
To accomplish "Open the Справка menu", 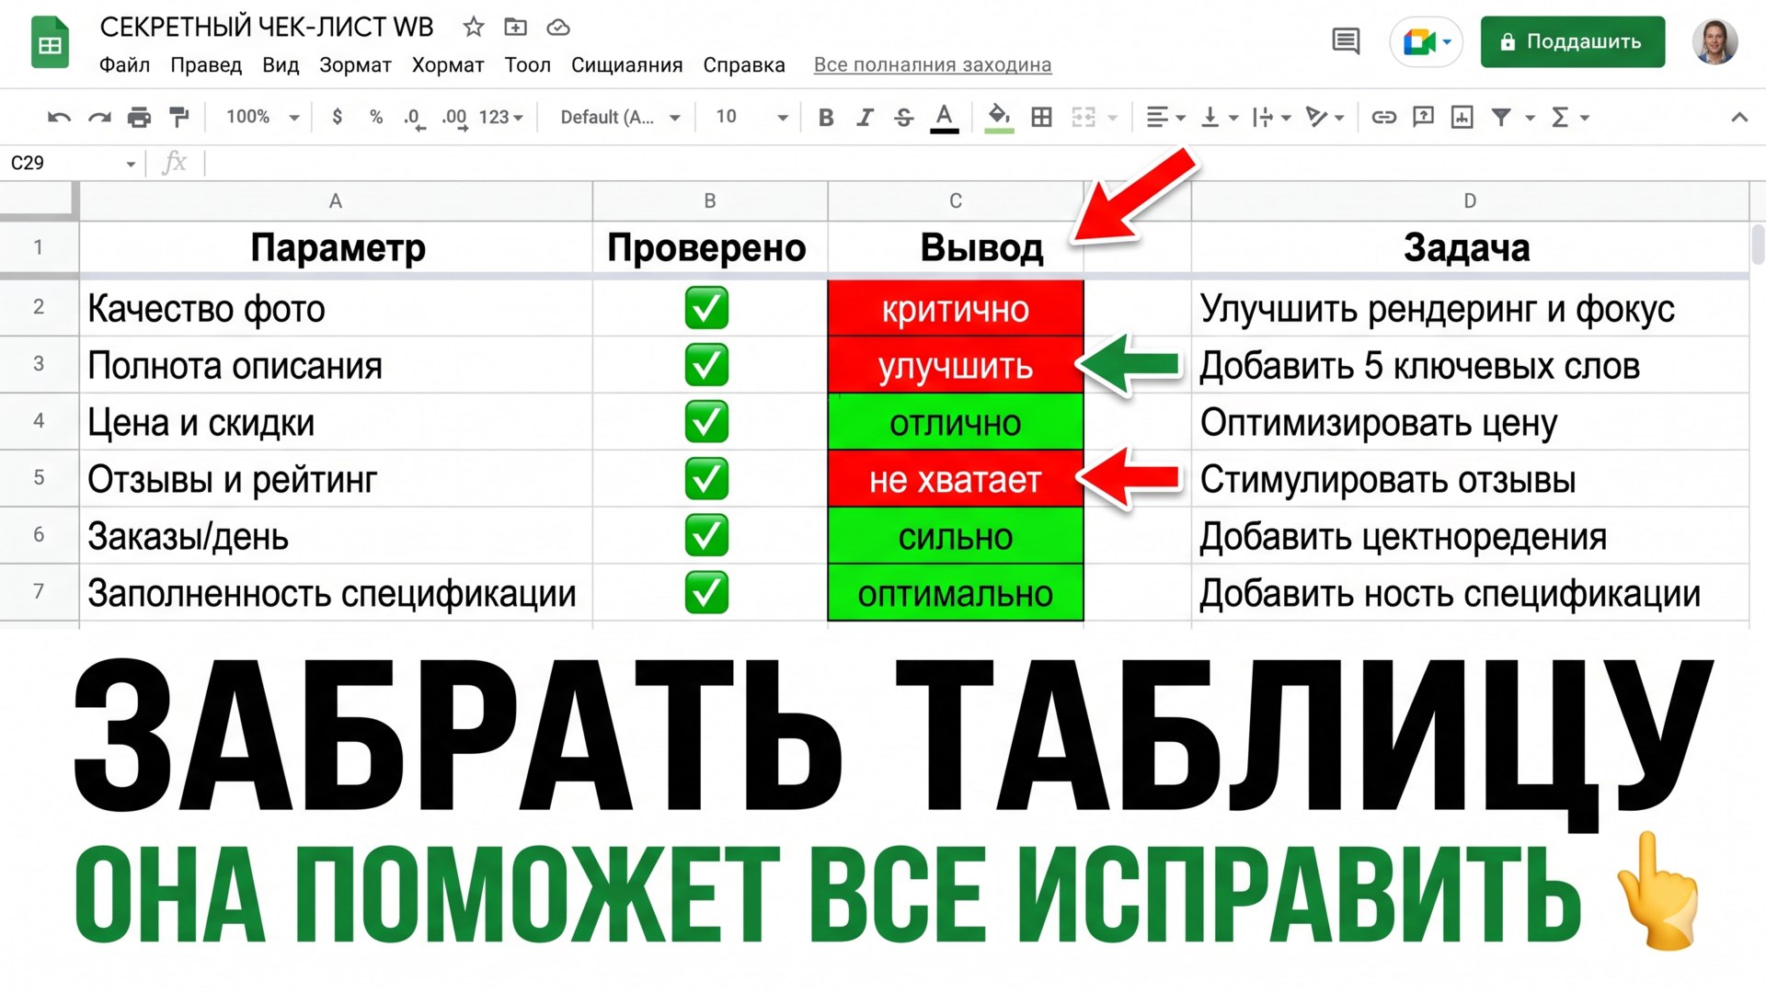I will point(744,65).
